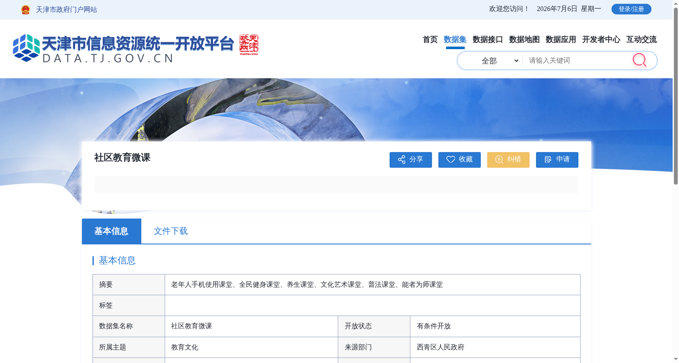The height and width of the screenshot is (363, 679).
Task: Click the 申请 apply button
Action: tap(557, 160)
